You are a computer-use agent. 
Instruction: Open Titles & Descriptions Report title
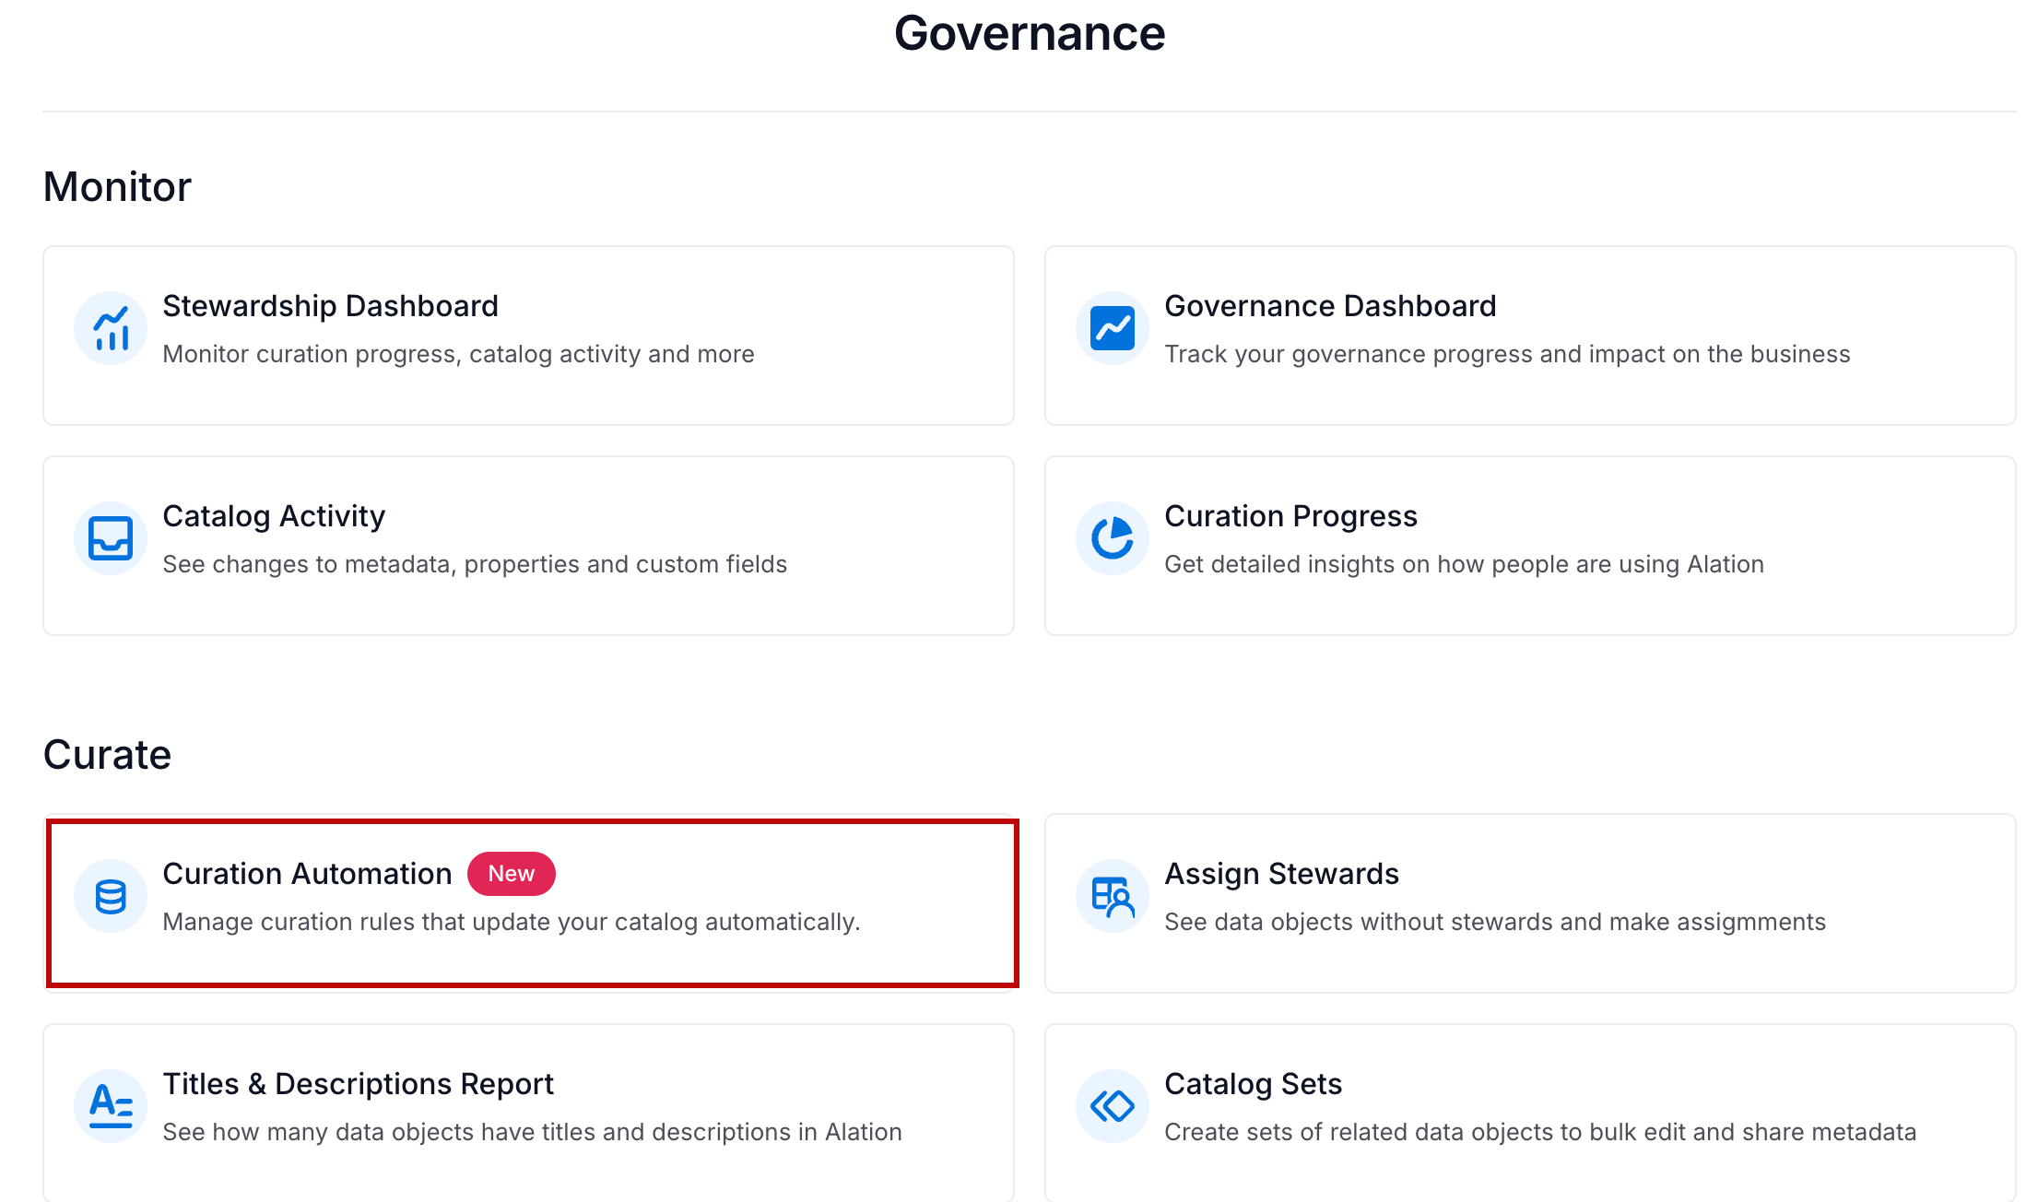[358, 1084]
